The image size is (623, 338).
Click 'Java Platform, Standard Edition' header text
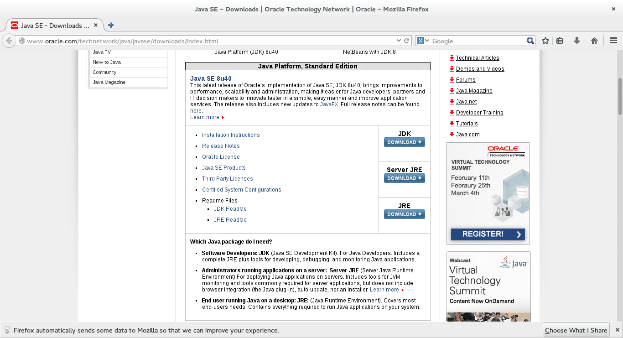click(308, 66)
